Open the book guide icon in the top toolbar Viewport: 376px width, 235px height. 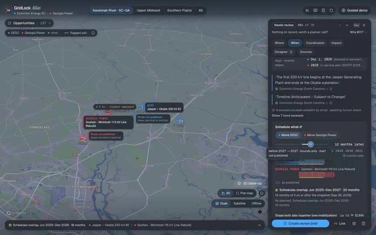[x=315, y=10]
